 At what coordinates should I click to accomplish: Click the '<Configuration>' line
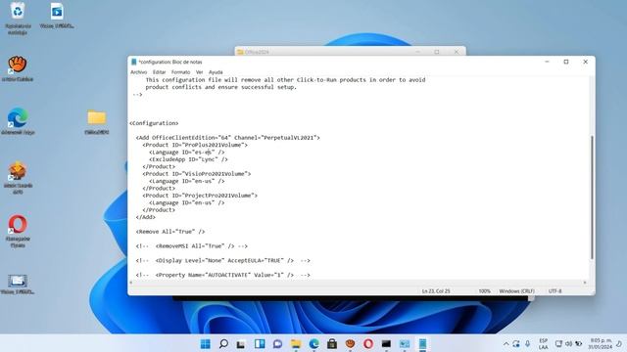(154, 123)
